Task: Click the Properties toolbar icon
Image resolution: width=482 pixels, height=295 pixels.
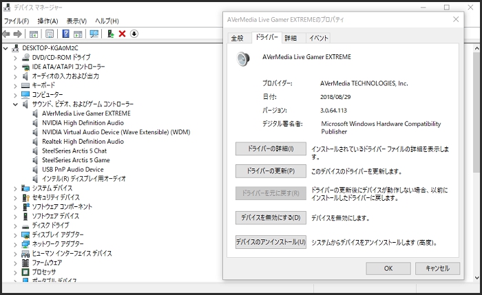Action: [x=50, y=34]
